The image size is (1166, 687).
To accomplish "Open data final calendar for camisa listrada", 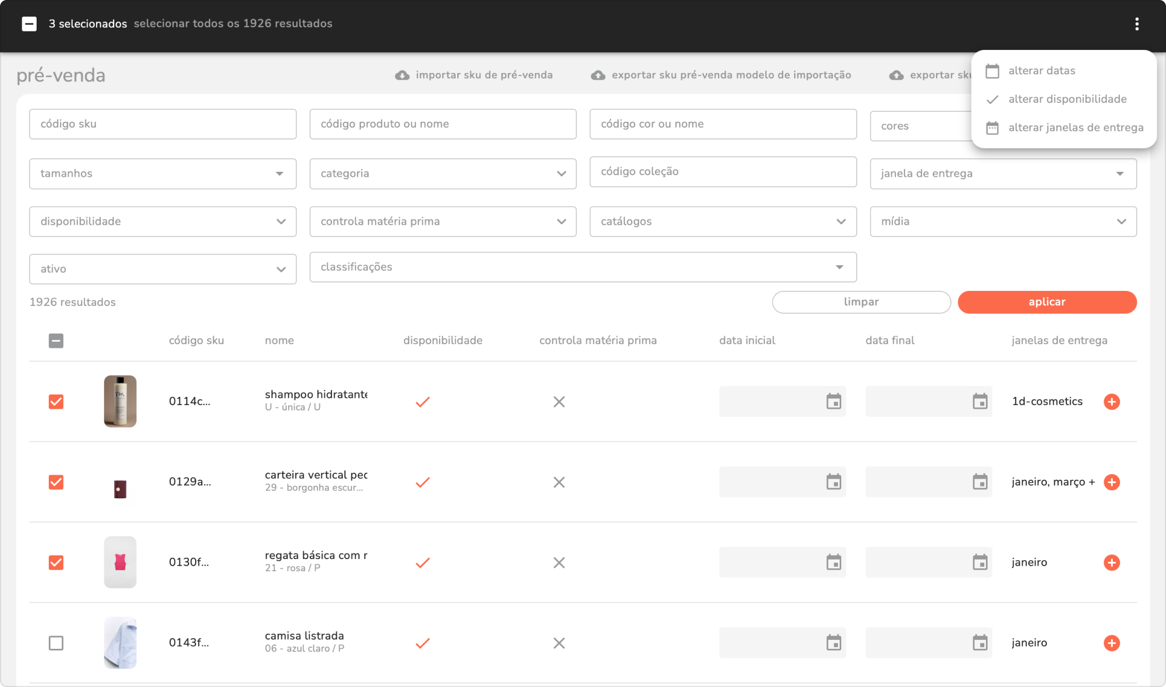I will click(980, 643).
